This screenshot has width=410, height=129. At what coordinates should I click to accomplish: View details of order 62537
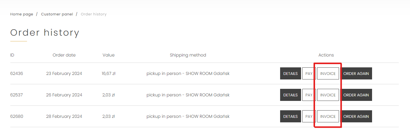tap(290, 95)
